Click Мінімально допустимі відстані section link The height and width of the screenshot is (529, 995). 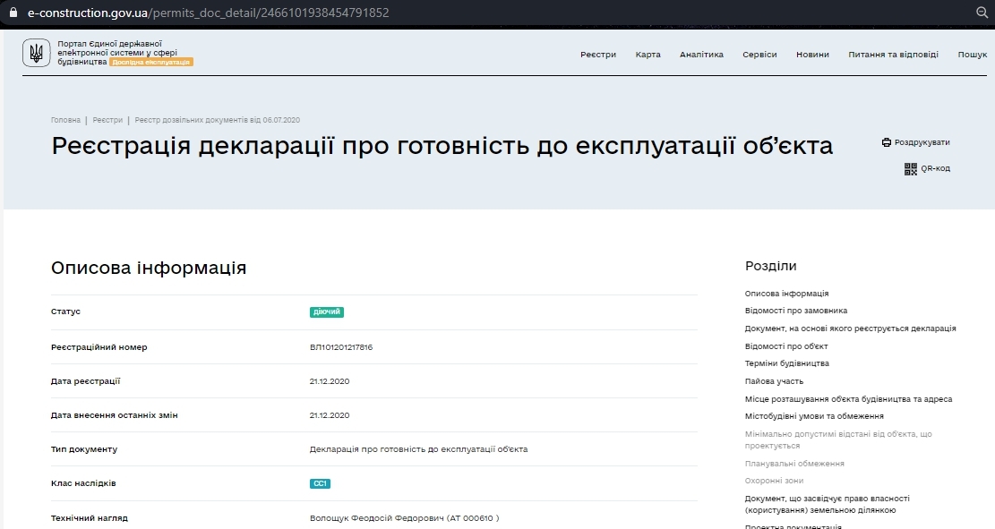(838, 439)
